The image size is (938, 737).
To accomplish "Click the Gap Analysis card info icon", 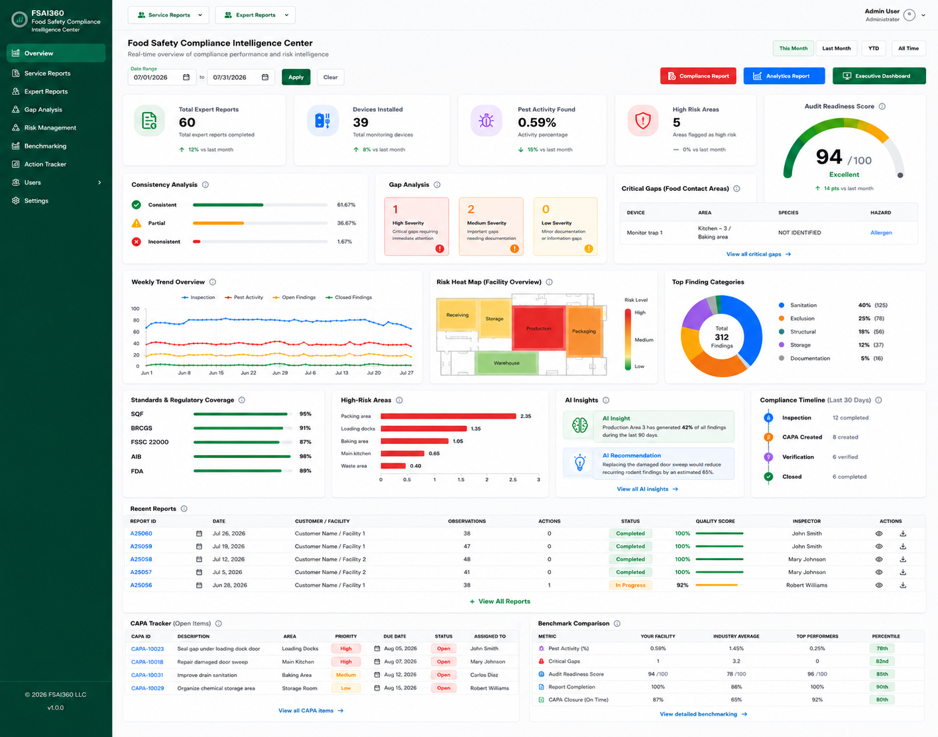I will point(437,185).
